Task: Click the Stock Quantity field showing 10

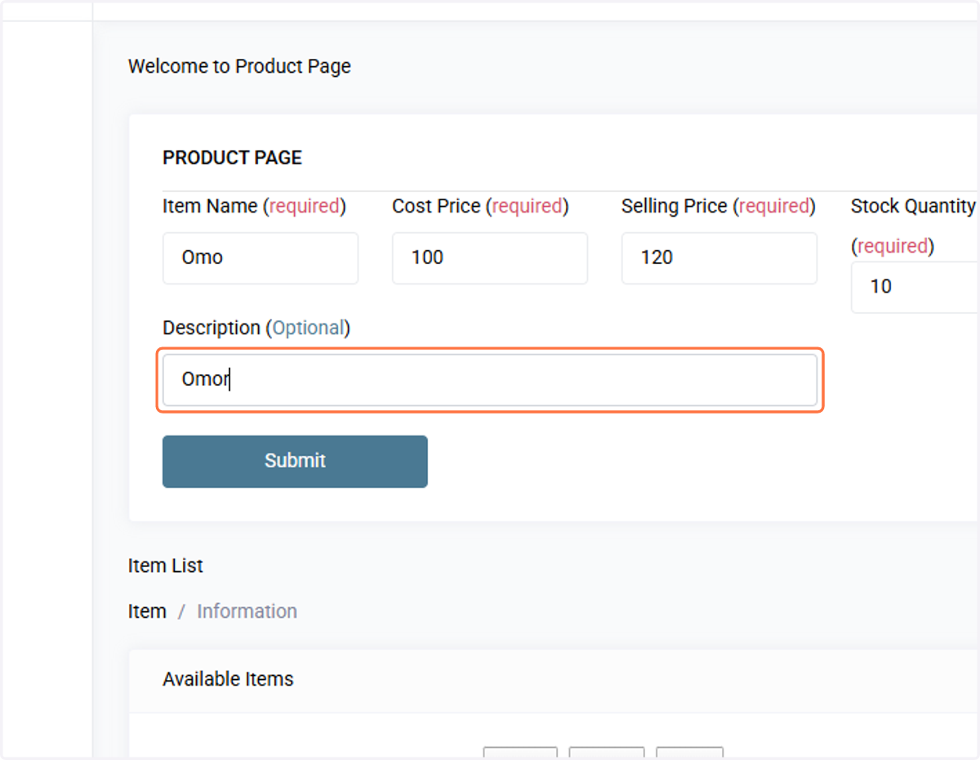Action: [x=915, y=288]
